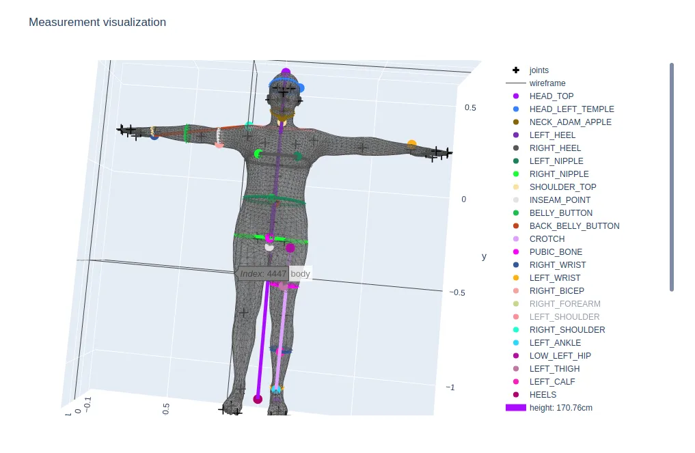Toggle wireframe trace in legend
The image size is (695, 453).
[x=547, y=83]
